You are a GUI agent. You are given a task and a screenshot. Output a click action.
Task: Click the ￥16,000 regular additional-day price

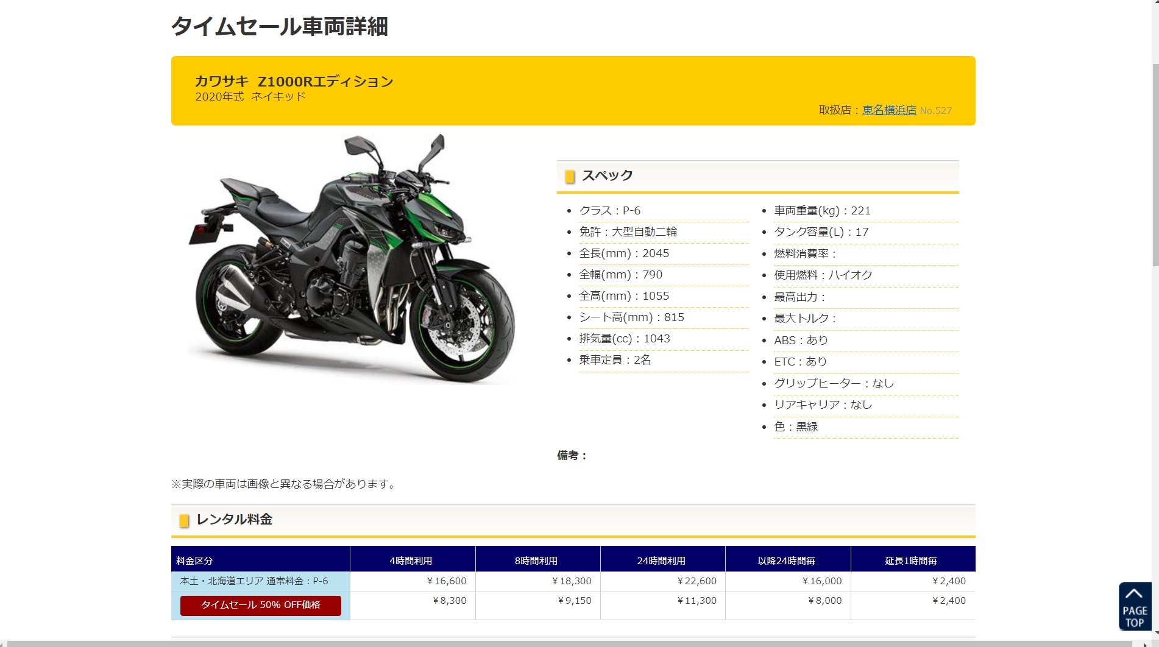click(x=821, y=581)
